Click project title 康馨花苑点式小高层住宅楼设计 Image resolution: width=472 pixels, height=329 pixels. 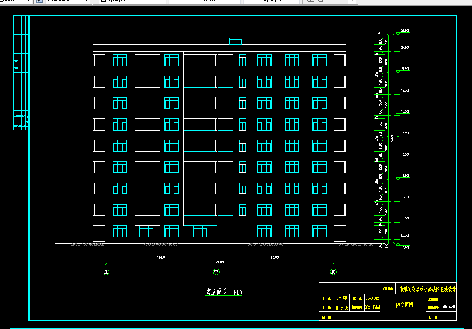click(x=427, y=289)
